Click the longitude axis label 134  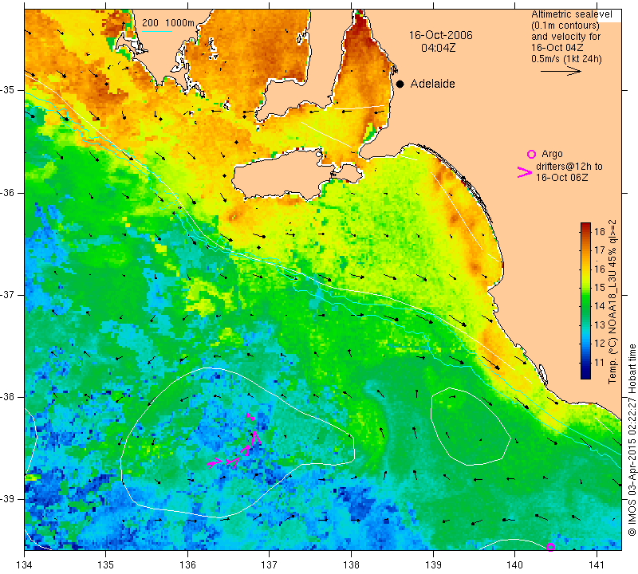[25, 565]
